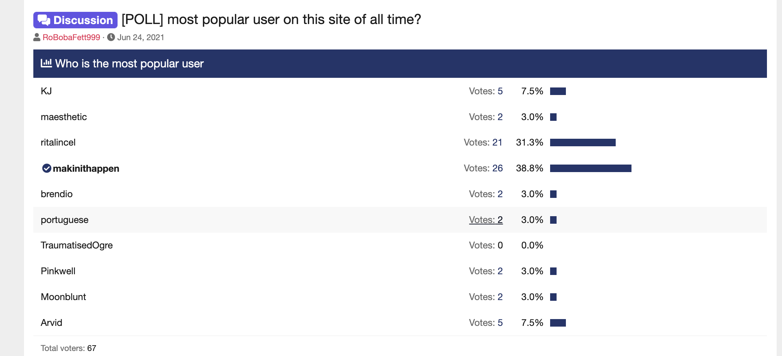This screenshot has width=782, height=356.
Task: Select the makinithappen poll option
Action: (x=86, y=168)
